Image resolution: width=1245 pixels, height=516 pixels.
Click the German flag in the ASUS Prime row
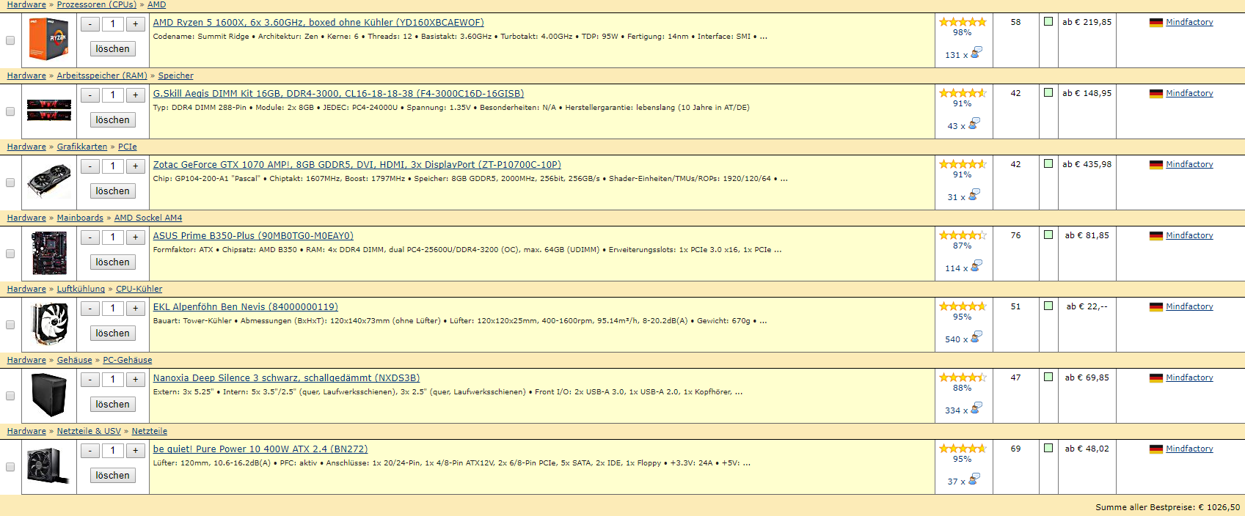pos(1156,236)
